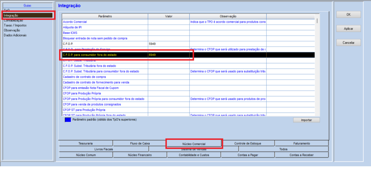Select the Todos tab
Viewport: 371px width, 169px height.
click(283, 149)
